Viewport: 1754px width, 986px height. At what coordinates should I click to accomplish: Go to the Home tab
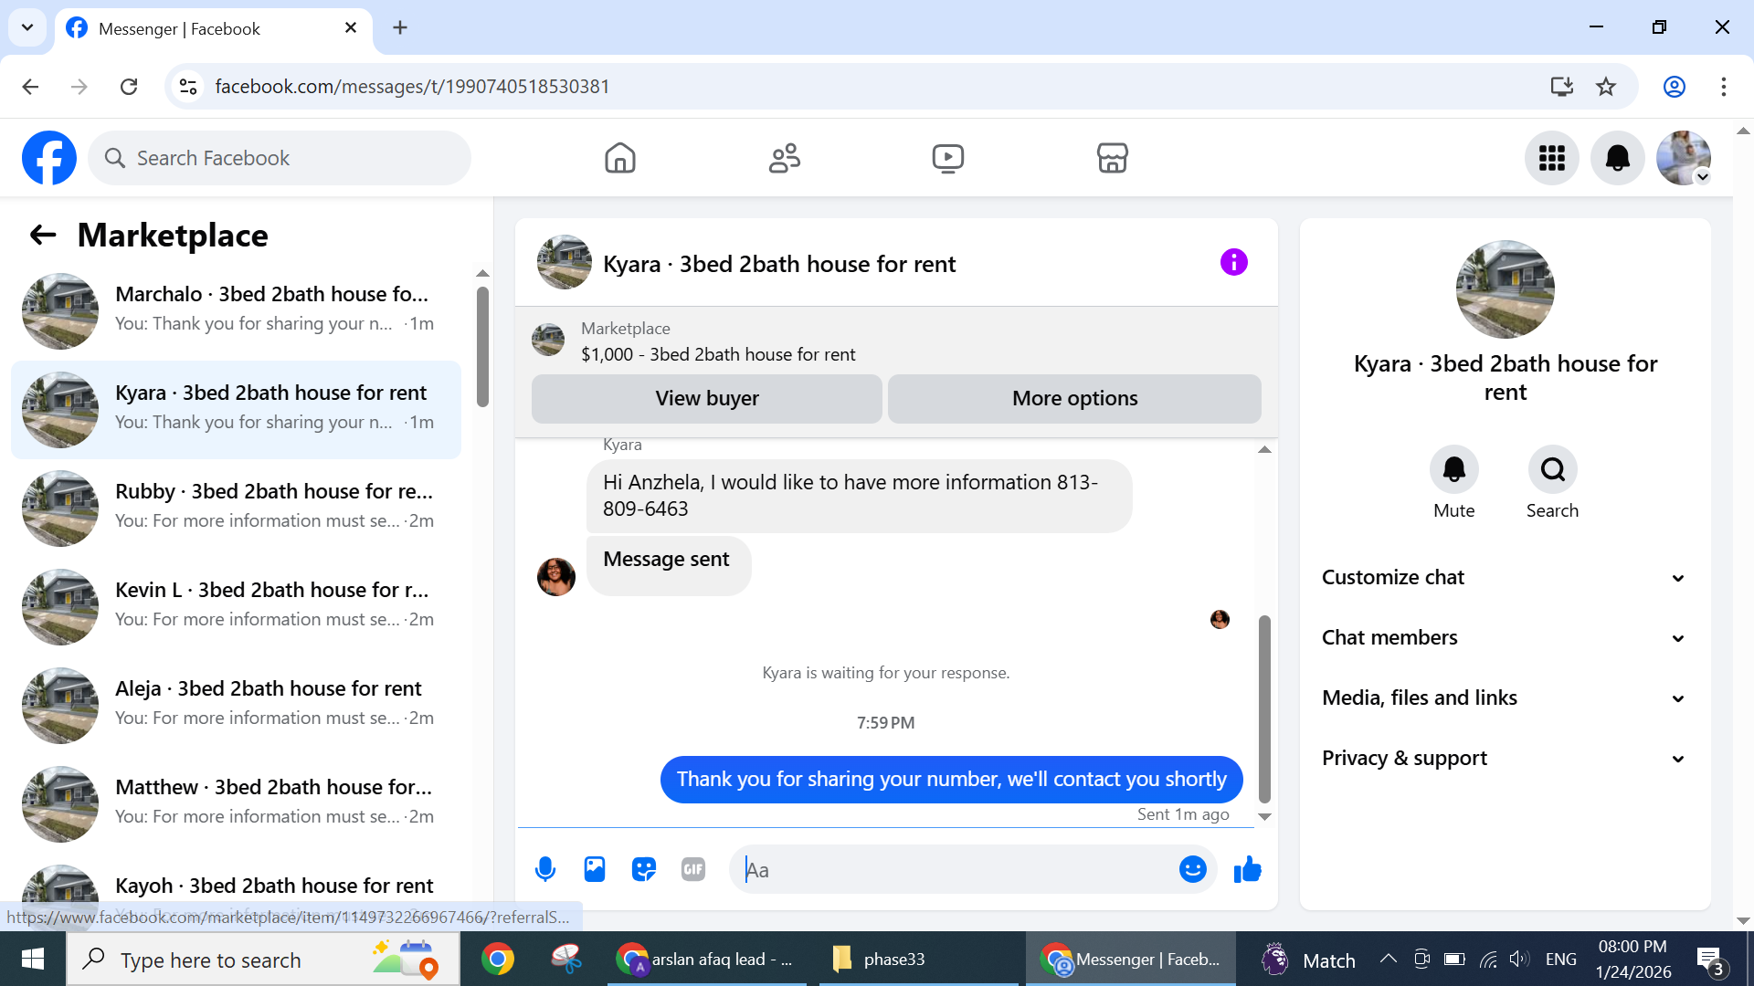point(619,158)
